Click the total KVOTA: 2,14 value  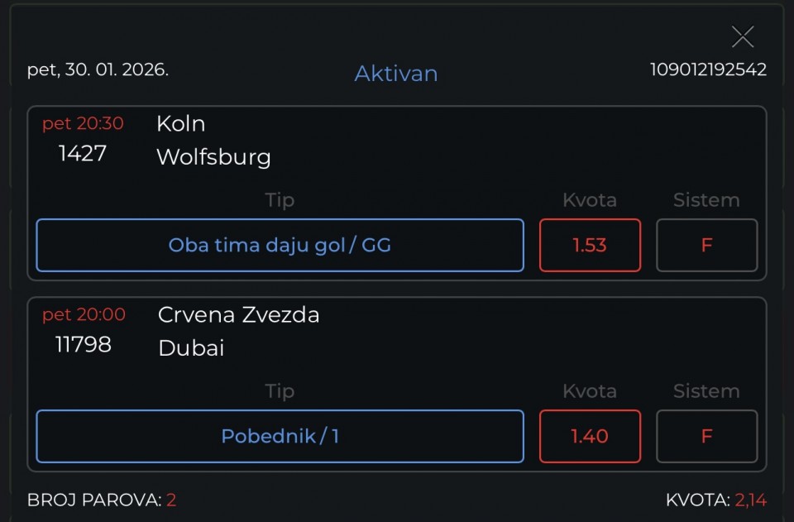tap(715, 500)
